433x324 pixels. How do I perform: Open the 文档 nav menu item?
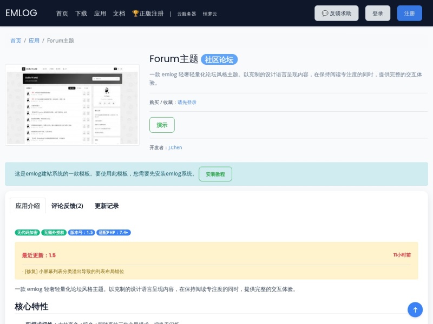tap(119, 13)
